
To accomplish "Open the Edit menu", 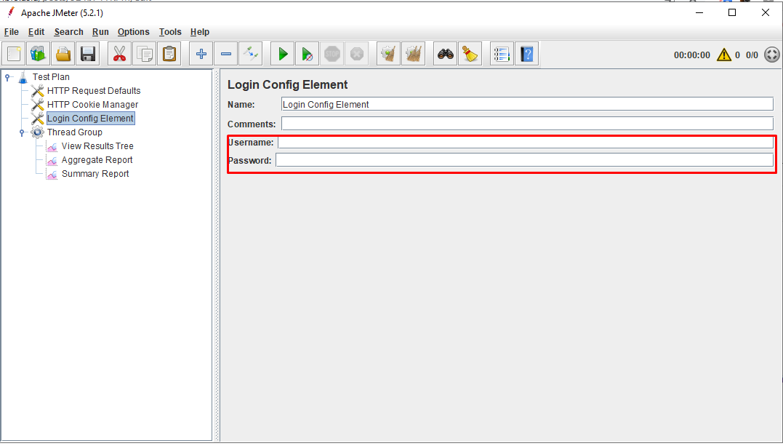I will [36, 32].
